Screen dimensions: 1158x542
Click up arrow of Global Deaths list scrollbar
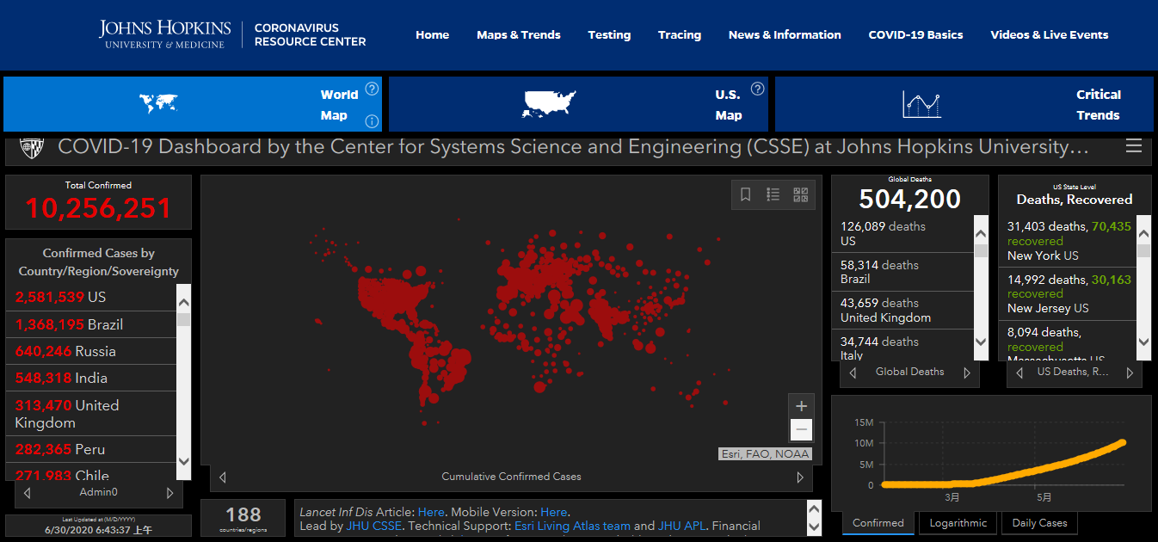click(x=981, y=231)
